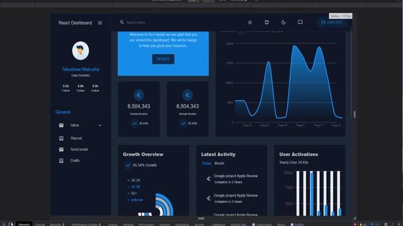
Task: Click the search magnifier icon
Action: click(x=122, y=23)
